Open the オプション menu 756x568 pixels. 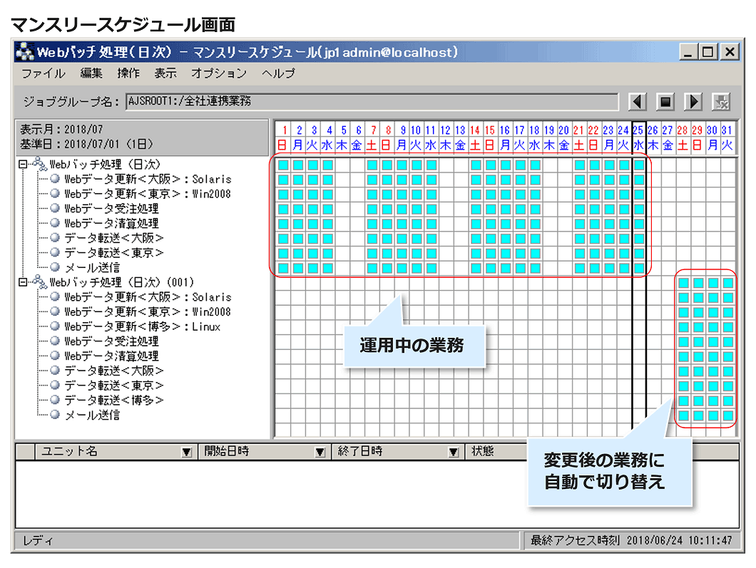219,73
